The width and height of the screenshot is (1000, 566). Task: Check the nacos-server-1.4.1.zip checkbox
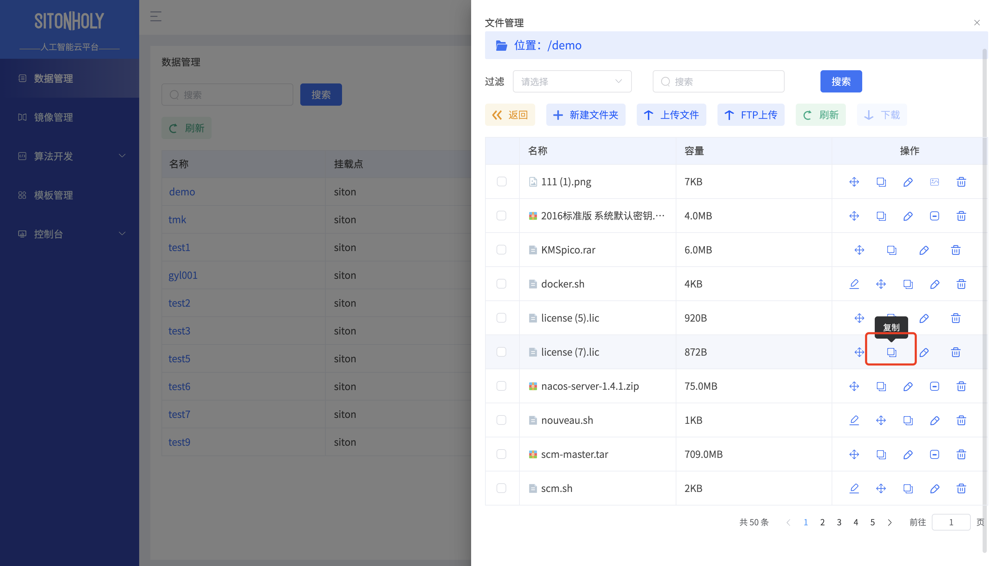[501, 386]
